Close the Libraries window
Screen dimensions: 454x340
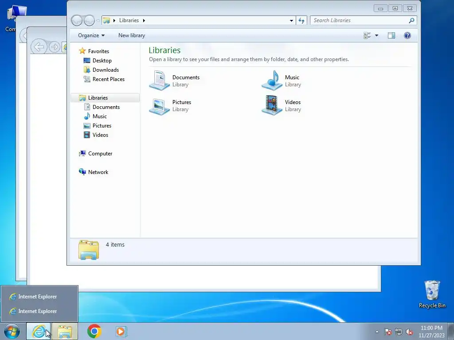pos(410,8)
